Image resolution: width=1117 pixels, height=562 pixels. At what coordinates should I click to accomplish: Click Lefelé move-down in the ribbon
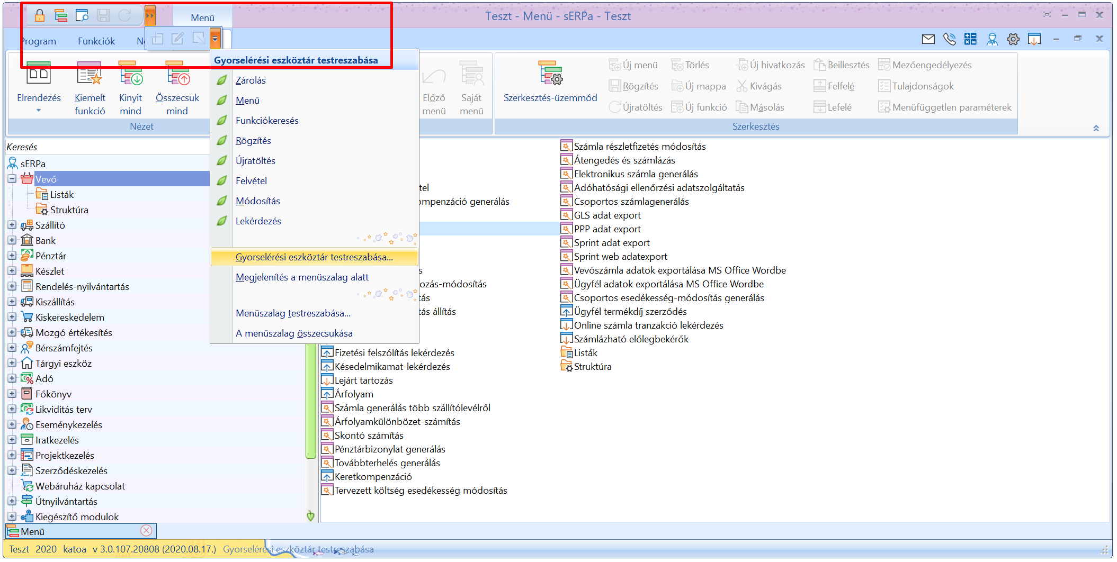833,107
